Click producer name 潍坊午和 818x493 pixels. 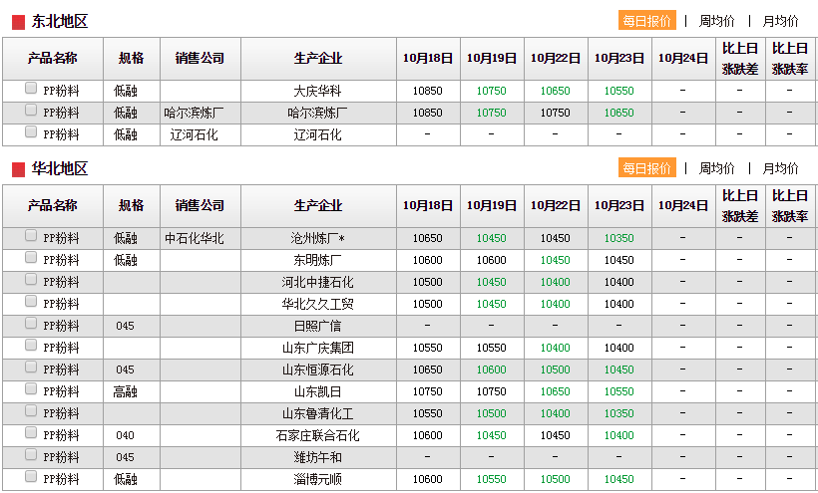tap(317, 457)
